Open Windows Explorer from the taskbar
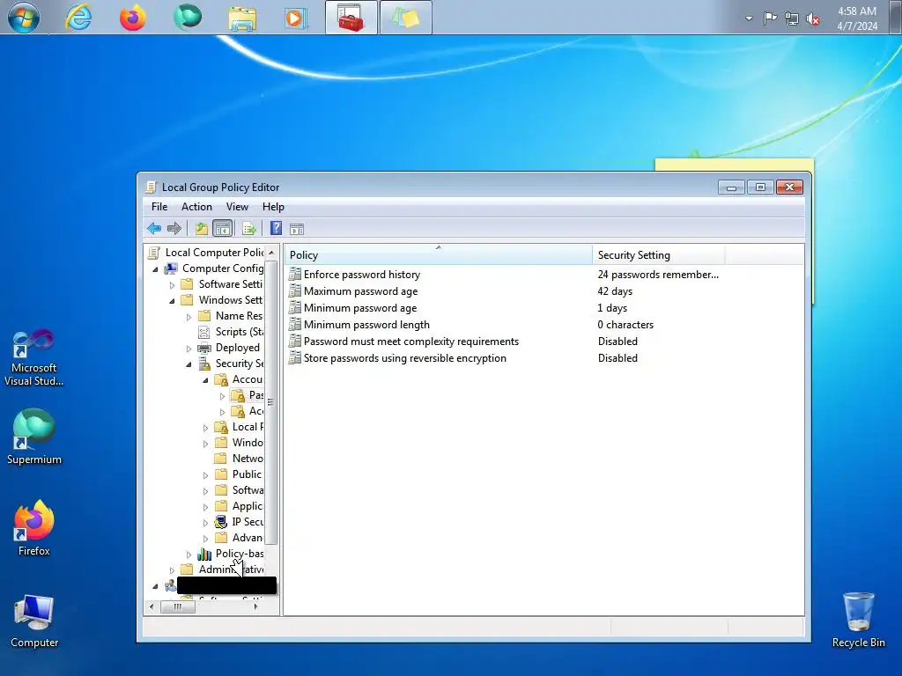The height and width of the screenshot is (676, 902). [x=242, y=18]
